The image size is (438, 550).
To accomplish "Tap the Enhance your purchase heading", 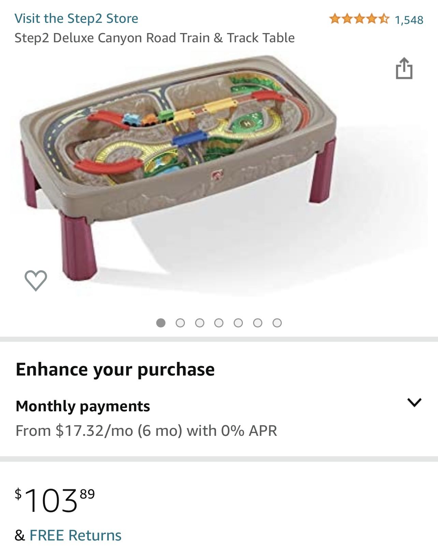I will click(115, 369).
